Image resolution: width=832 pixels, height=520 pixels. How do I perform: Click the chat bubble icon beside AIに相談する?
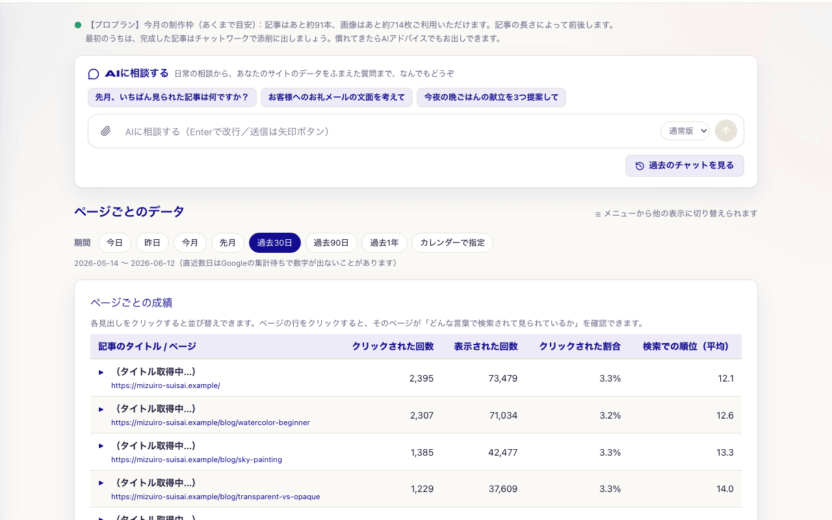(94, 74)
